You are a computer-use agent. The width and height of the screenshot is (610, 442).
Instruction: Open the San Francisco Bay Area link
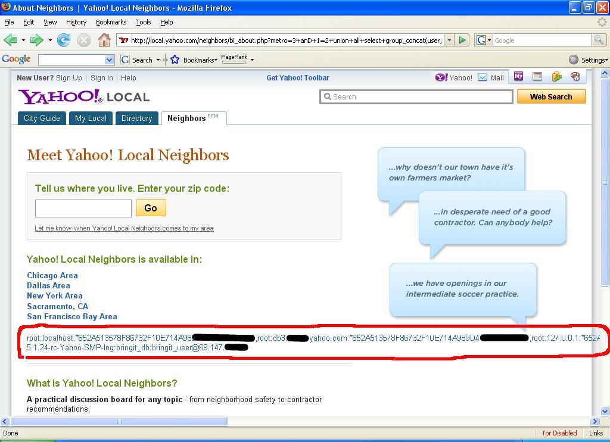click(x=72, y=316)
